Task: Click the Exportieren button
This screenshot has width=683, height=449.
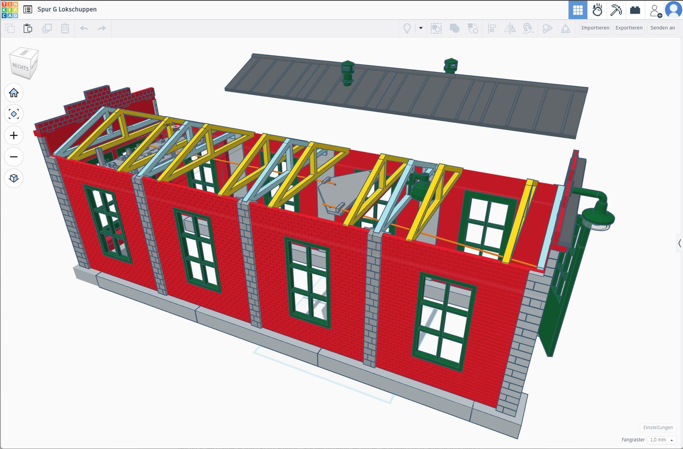Action: 629,28
